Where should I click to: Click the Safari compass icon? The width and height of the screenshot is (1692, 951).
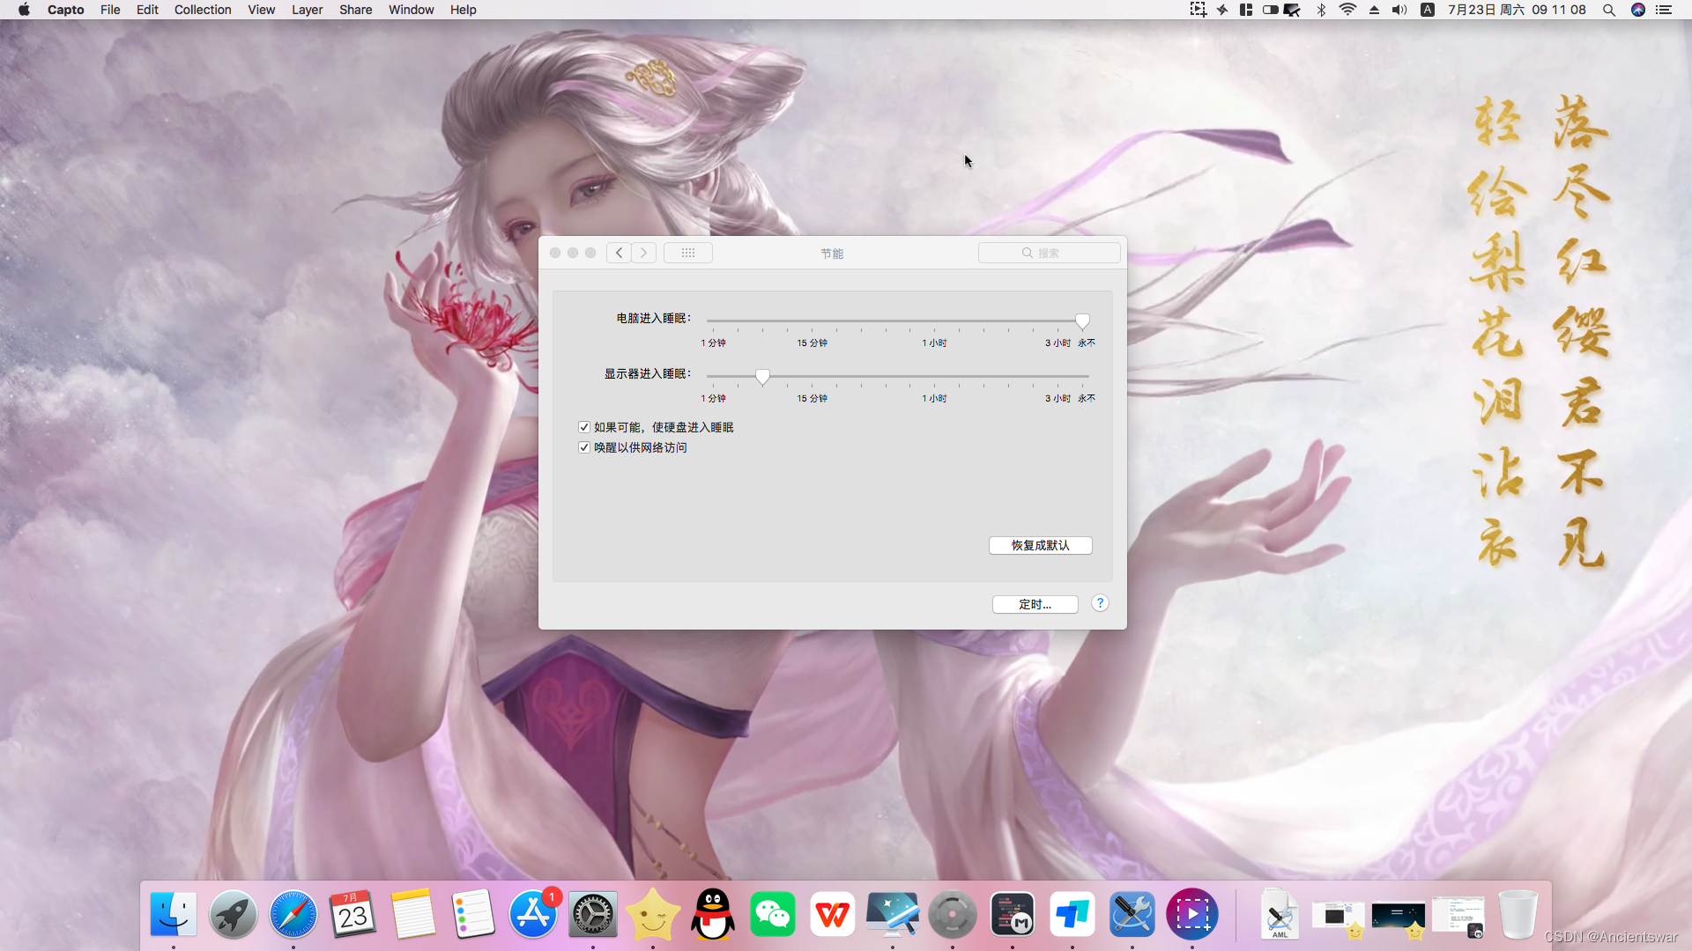point(293,914)
